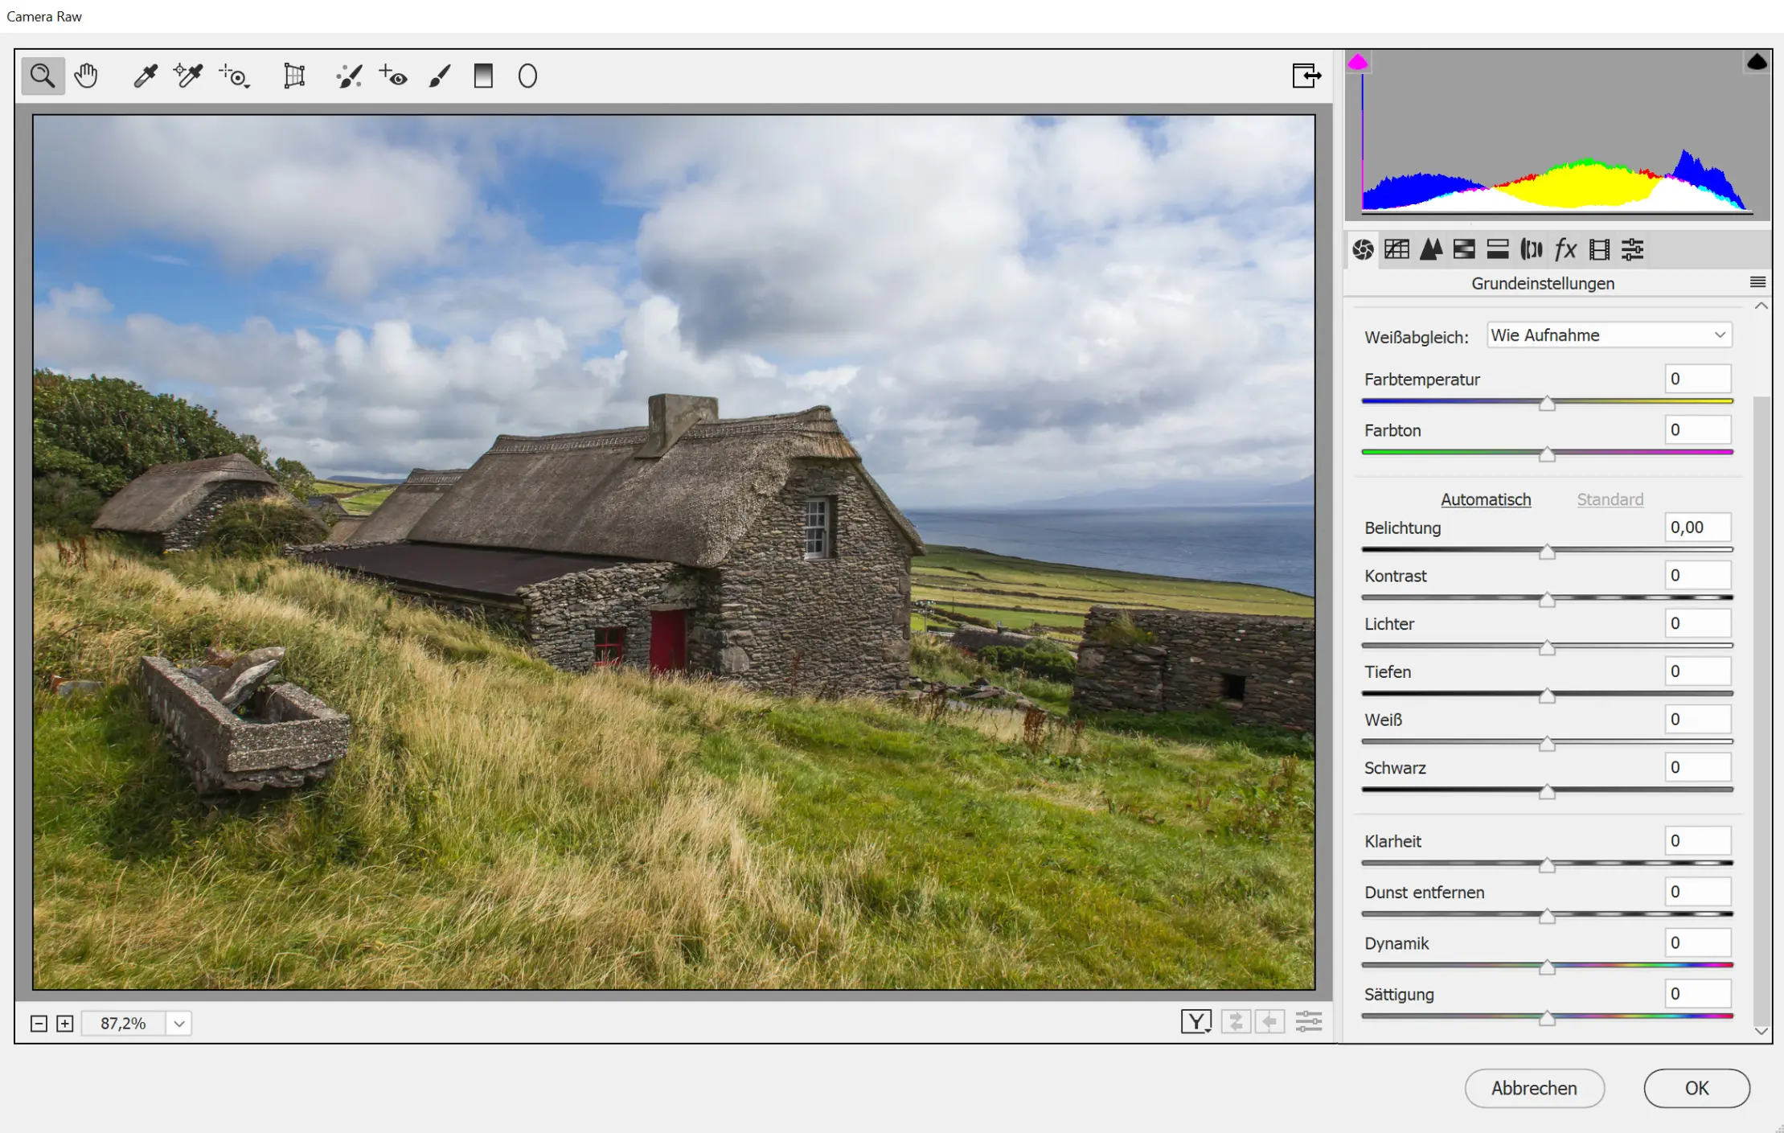Click the Belichtung slider handle
The height and width of the screenshot is (1133, 1784).
pyautogui.click(x=1547, y=552)
